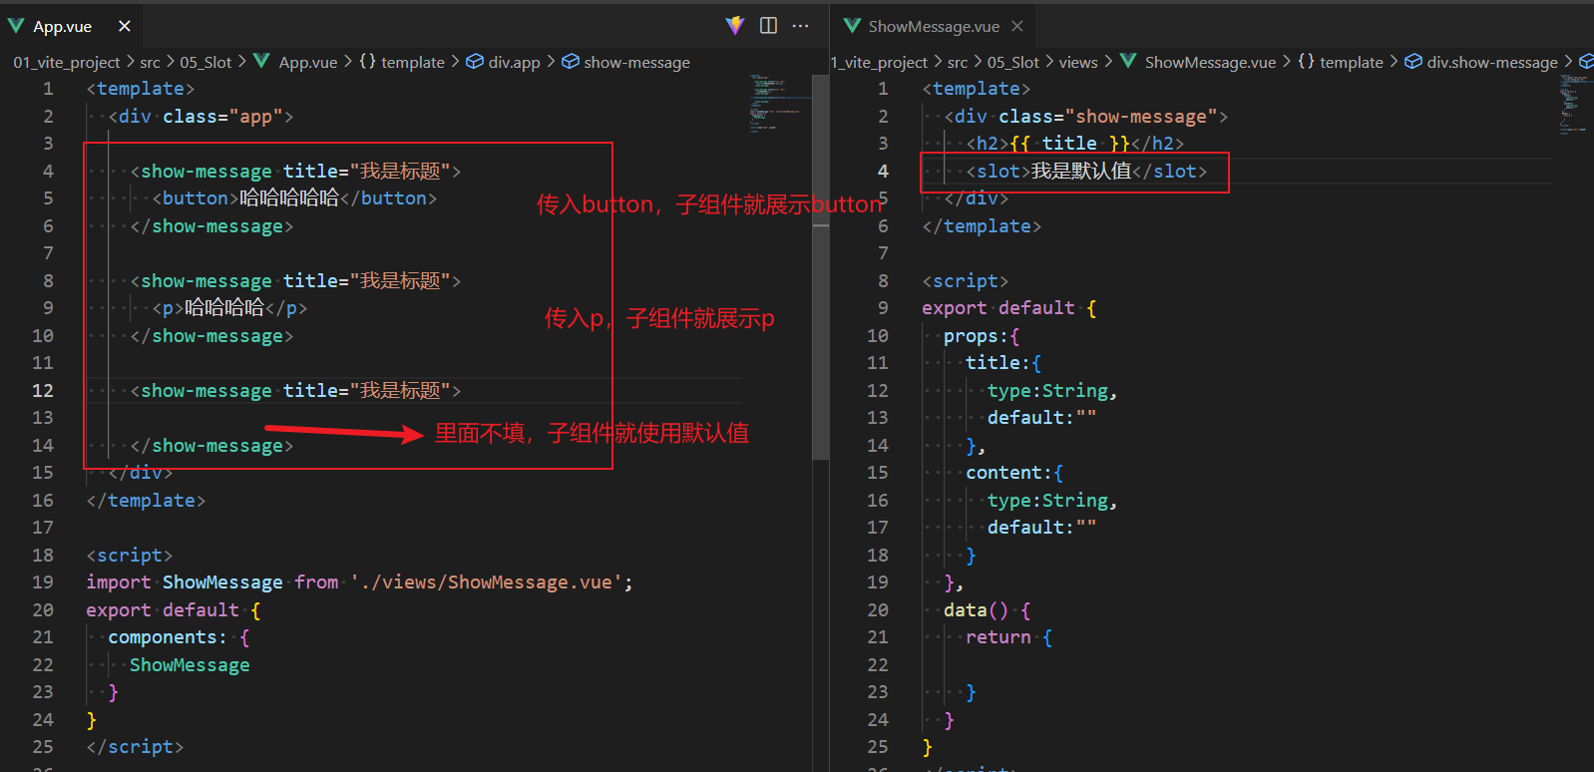Click export default line in App.vue

coord(174,610)
